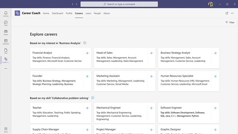Add Software Engineer with plus icon
The width and height of the screenshot is (238, 134).
pos(215,108)
